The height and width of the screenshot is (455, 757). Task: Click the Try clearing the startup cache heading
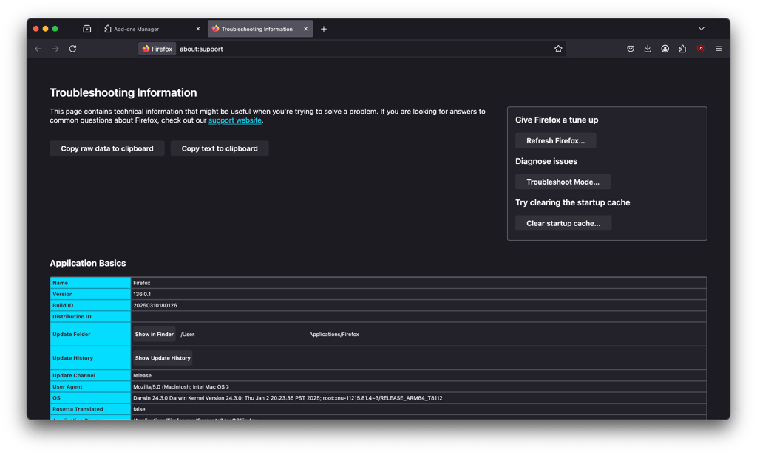(x=573, y=202)
